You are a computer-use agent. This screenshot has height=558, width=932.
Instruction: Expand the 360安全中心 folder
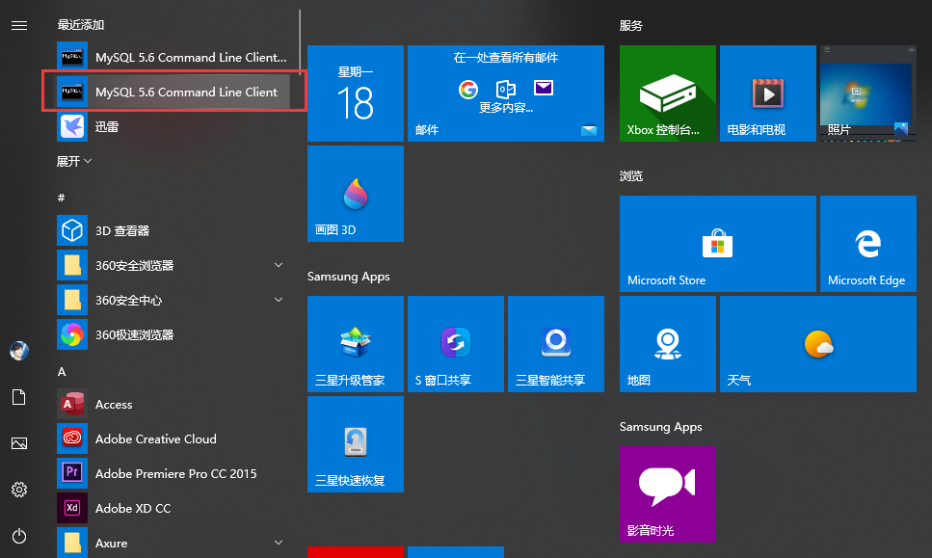click(173, 300)
